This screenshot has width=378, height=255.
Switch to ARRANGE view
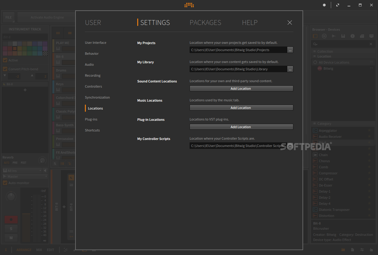click(24, 250)
